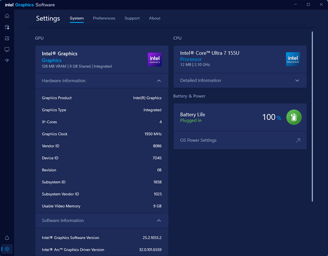Click the Settings gear sidebar icon

7,249
